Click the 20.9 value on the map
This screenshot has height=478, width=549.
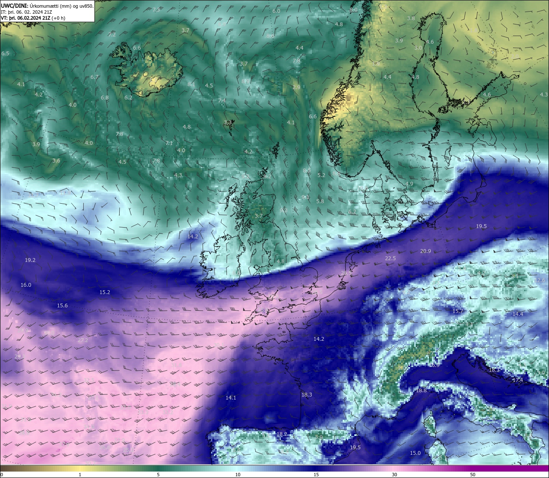[x=425, y=251]
